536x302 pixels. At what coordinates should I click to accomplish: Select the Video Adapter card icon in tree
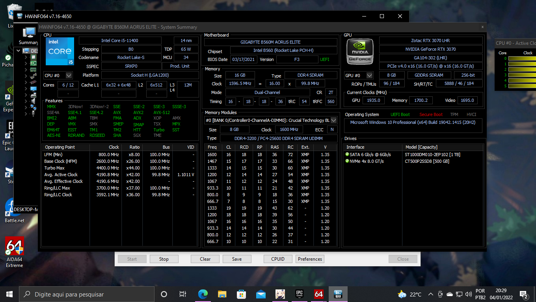point(33,82)
